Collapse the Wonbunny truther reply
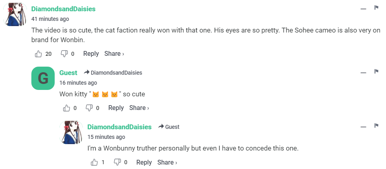Screen dimensions: 386x169 pyautogui.click(x=363, y=127)
